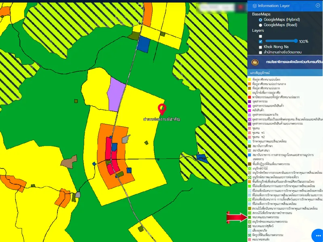Click the red commercial zone legend swatch
This screenshot has height=242, width=323.
click(x=250, y=97)
